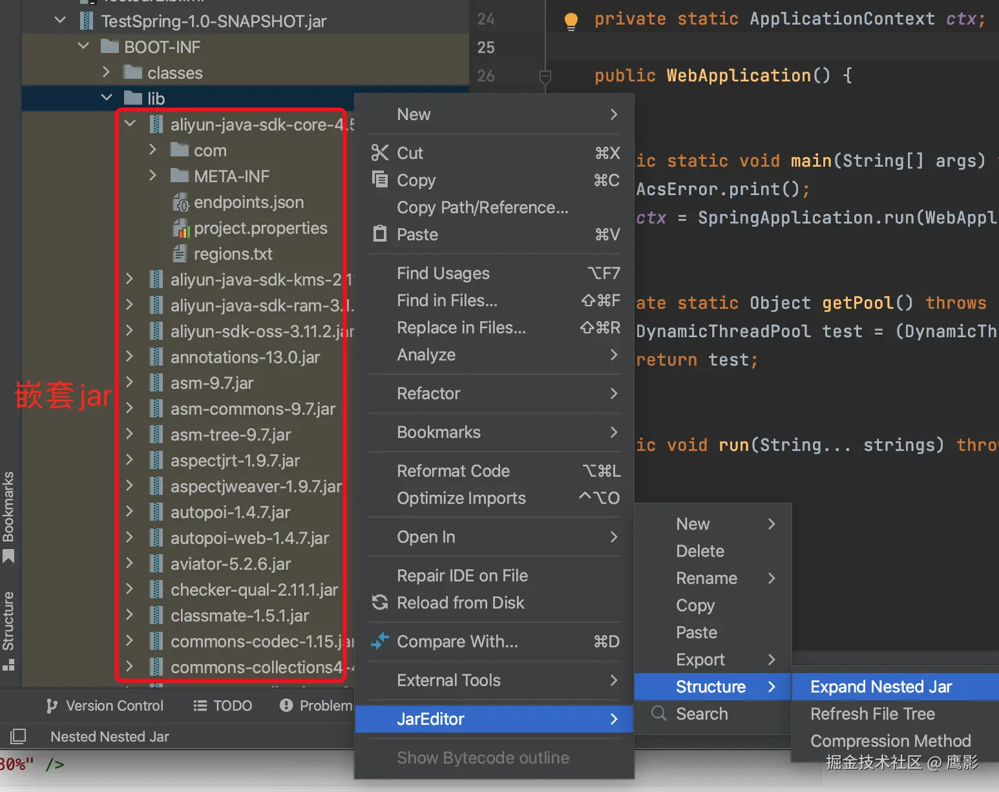Click the classes folder icon
The width and height of the screenshot is (999, 792).
[133, 72]
